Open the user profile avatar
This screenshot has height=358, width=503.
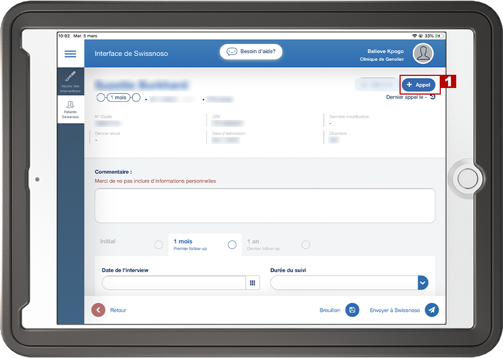pos(423,53)
